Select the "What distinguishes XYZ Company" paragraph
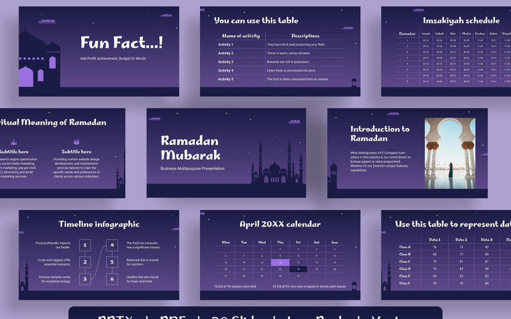 (380, 161)
